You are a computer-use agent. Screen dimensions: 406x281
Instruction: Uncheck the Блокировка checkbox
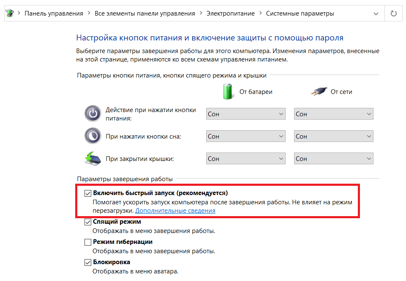[88, 262]
